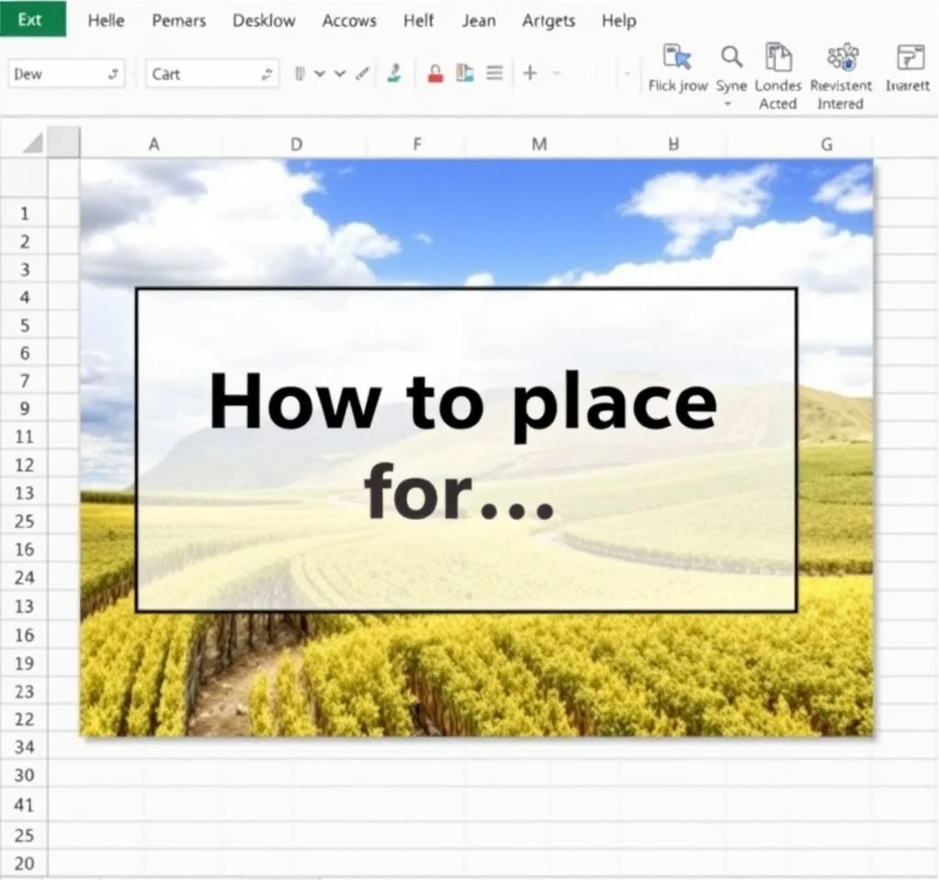This screenshot has height=880, width=939.
Task: Open the Pemars menu tab
Action: pyautogui.click(x=178, y=20)
